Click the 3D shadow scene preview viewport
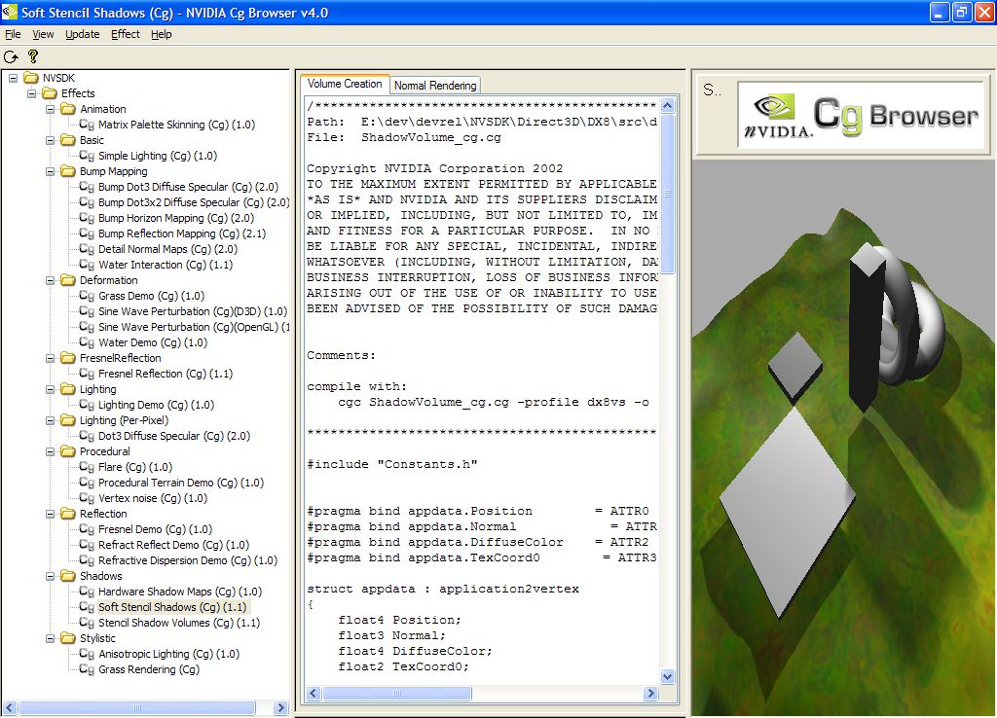 coord(843,438)
